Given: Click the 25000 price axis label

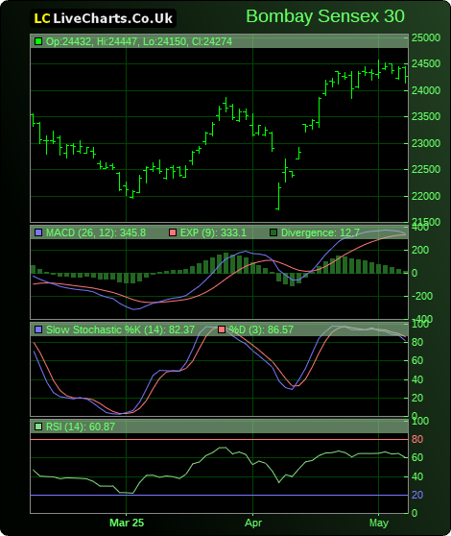Looking at the screenshot, I should pyautogui.click(x=426, y=38).
